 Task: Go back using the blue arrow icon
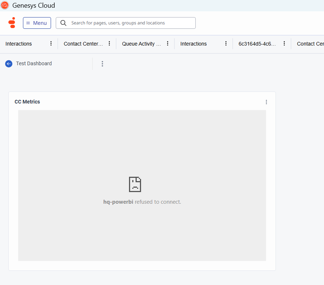coord(9,64)
